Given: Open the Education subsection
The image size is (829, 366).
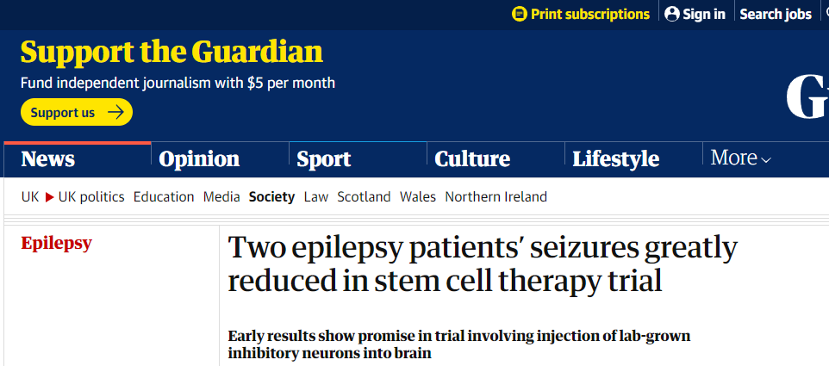Looking at the screenshot, I should click(x=164, y=196).
